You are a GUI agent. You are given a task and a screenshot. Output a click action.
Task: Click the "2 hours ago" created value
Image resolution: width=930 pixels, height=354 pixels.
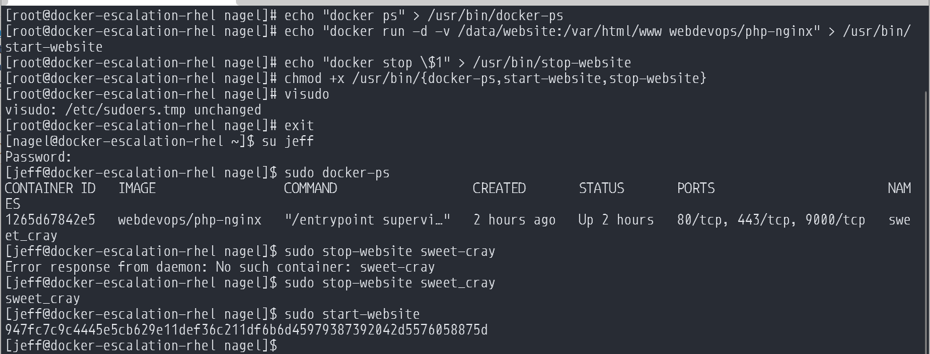click(x=514, y=220)
